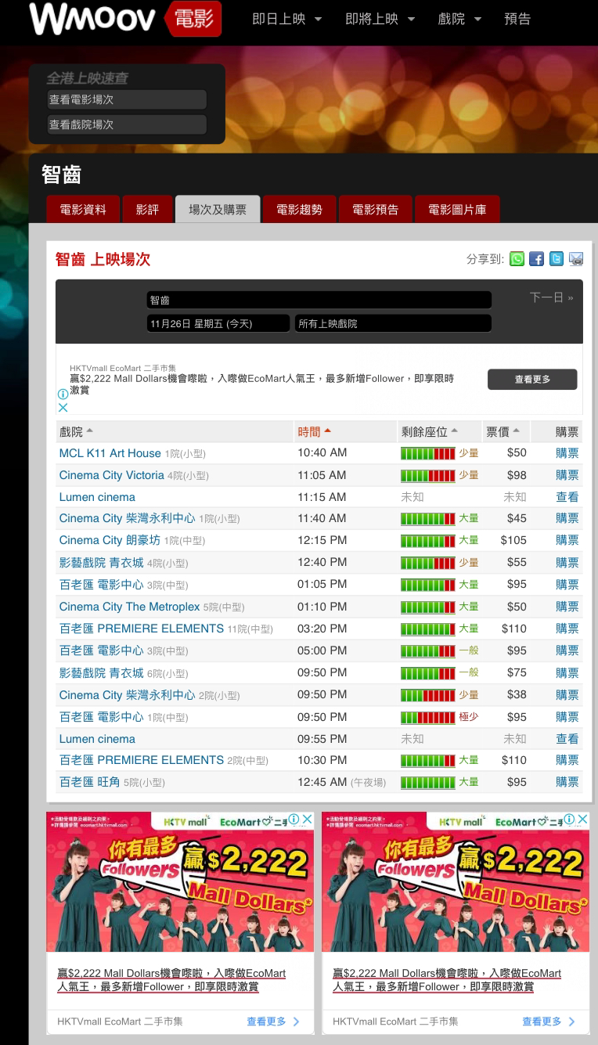598x1045 pixels.
Task: Open MCL K11 Art House cinema link
Action: point(110,453)
